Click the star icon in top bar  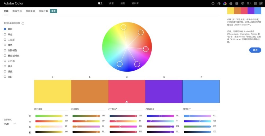[213, 3]
